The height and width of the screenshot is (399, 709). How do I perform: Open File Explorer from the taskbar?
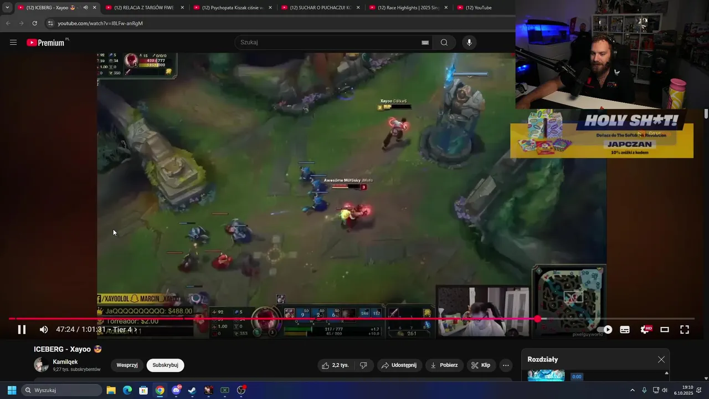tap(111, 390)
